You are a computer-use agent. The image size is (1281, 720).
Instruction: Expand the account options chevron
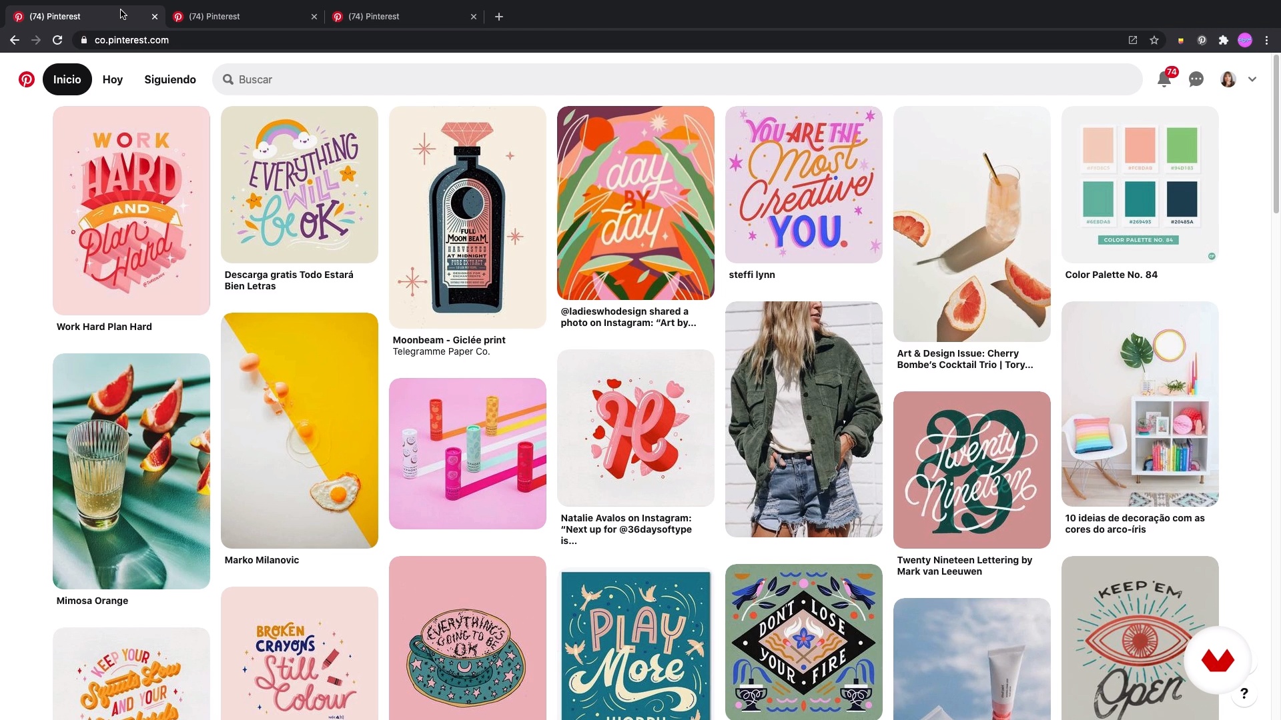1252,79
